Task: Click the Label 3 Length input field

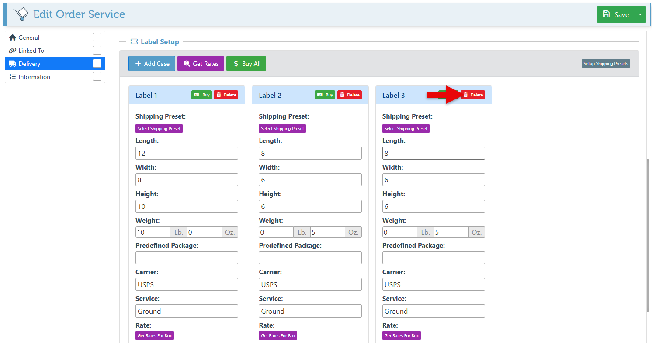Action: point(433,153)
